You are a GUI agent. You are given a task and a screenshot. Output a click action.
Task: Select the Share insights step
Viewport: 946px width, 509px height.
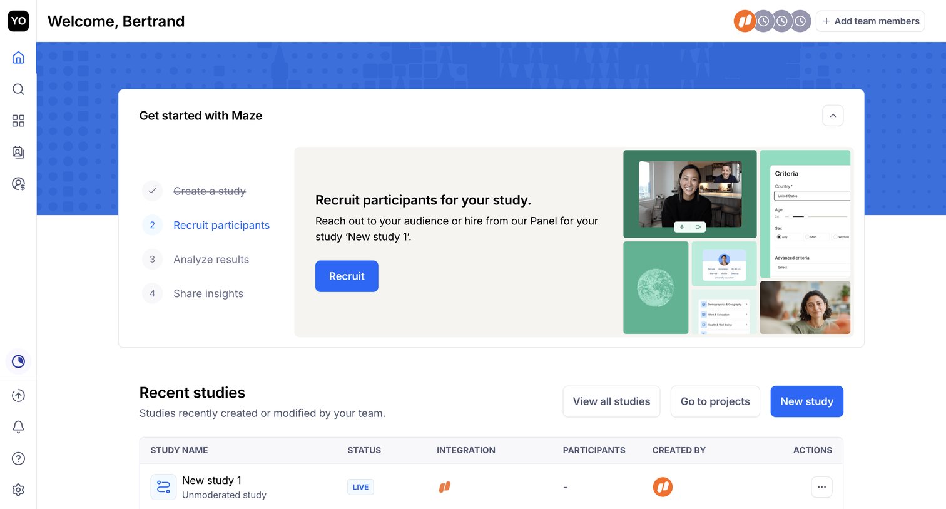point(208,293)
